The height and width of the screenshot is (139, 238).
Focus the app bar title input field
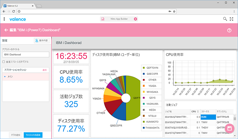(x=26, y=54)
